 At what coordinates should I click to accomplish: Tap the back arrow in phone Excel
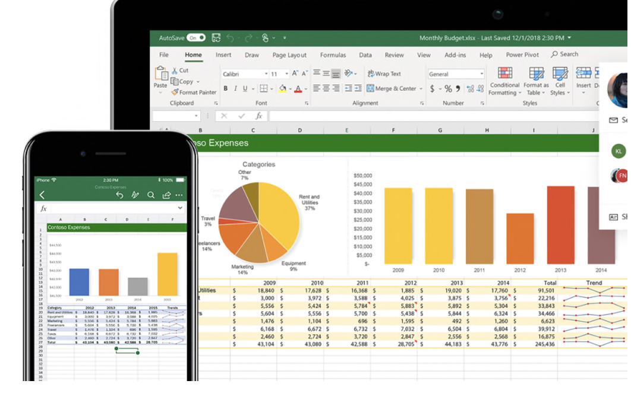click(42, 195)
